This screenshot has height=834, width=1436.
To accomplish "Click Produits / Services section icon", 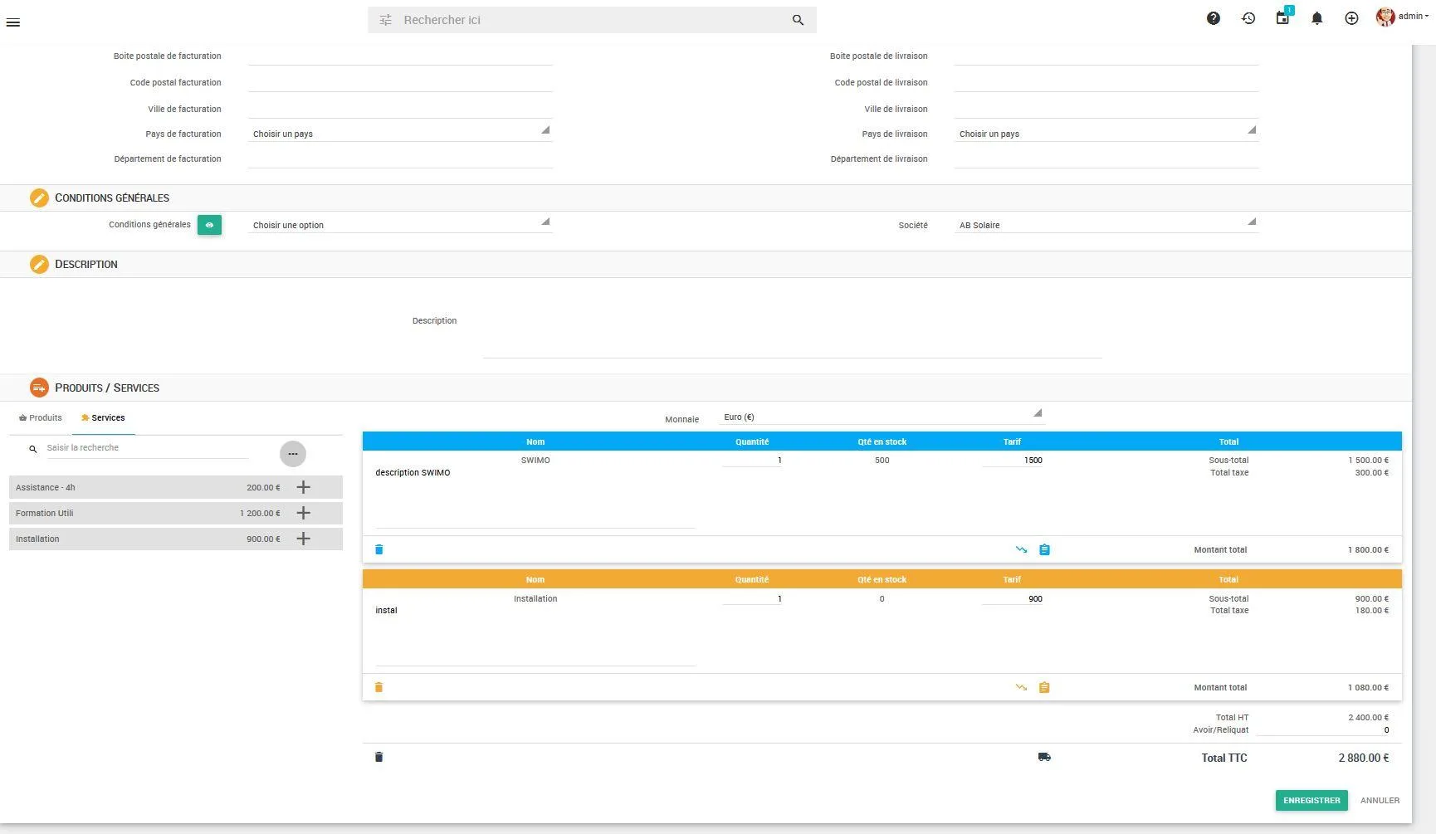I will 39,388.
